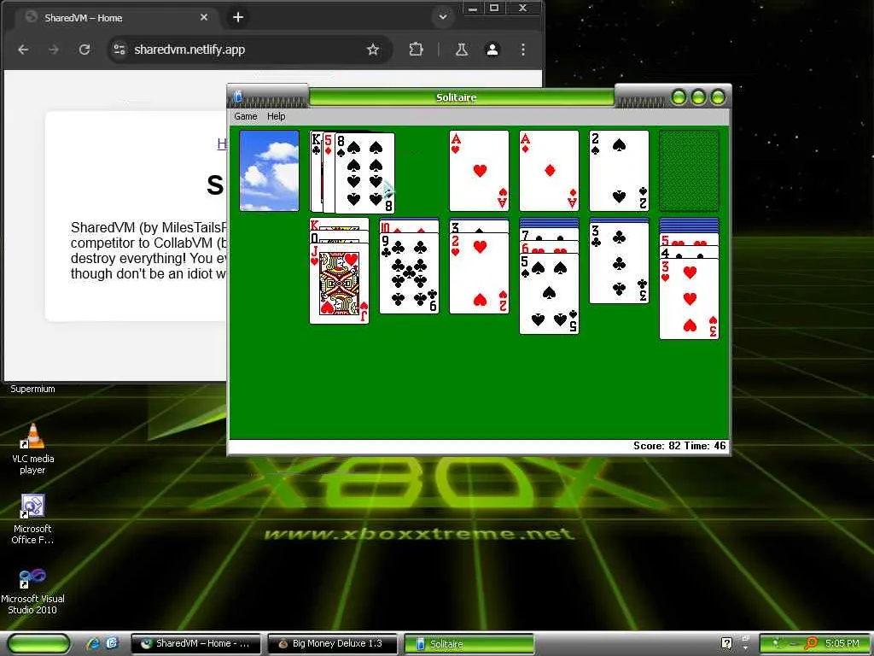The height and width of the screenshot is (656, 874).
Task: Expand the browser tab search dropdown
Action: [x=443, y=17]
